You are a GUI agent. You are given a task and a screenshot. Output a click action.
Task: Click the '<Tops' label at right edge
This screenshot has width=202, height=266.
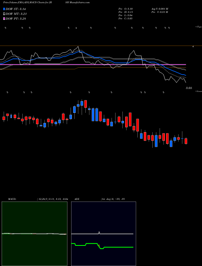click(x=198, y=27)
